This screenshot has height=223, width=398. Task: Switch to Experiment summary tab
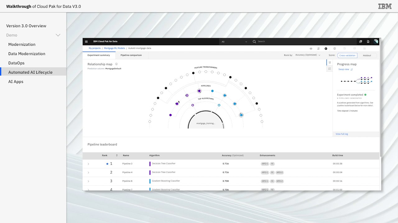(x=99, y=55)
